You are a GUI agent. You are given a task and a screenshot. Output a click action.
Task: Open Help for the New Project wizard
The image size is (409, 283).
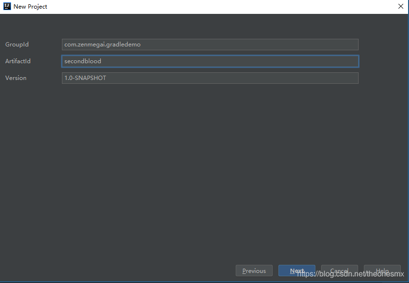pos(382,271)
